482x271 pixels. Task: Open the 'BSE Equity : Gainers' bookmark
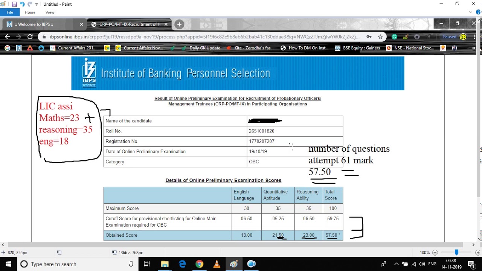357,48
